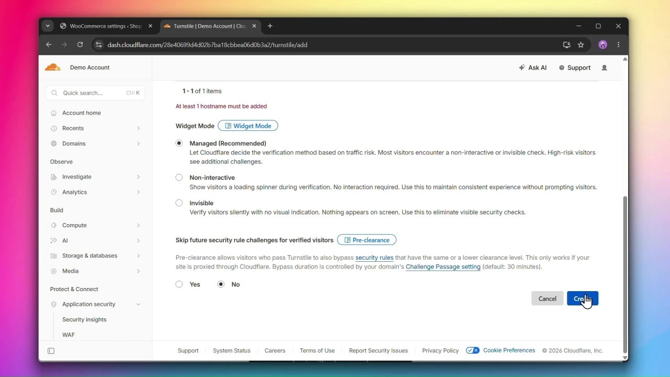Reload the page in browser

click(x=80, y=45)
